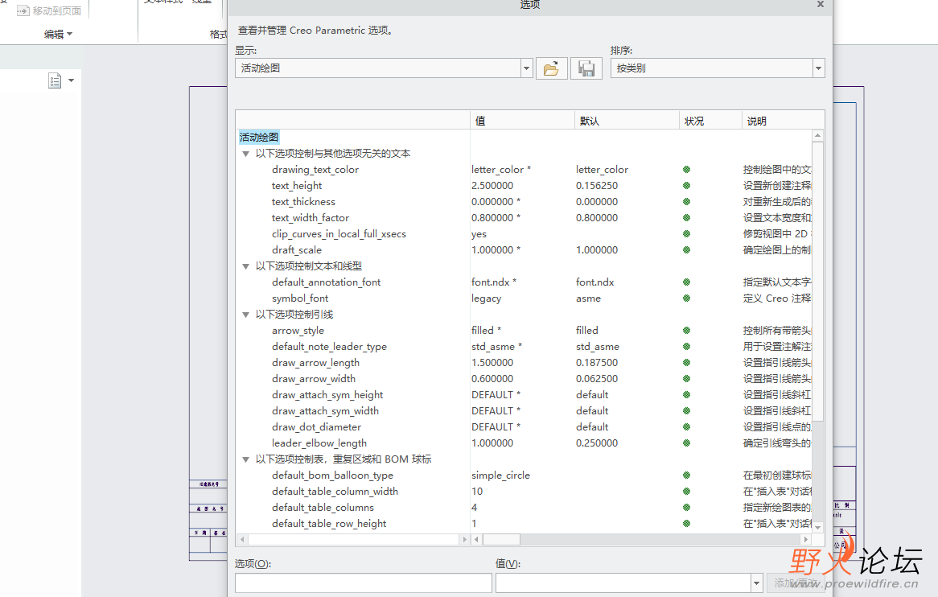
Task: Select the draw_attach_sym_width option
Action: pos(326,412)
